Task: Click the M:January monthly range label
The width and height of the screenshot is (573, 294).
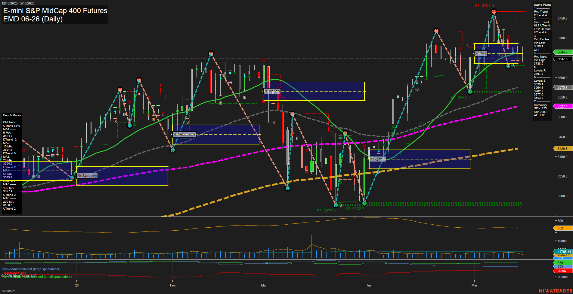Action: pos(87,176)
